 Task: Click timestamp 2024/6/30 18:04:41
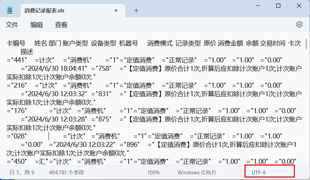coord(56,69)
